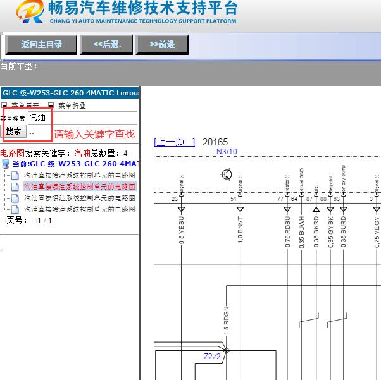Focus the 菜单搜索 input containing 汽油
Image resolution: width=381 pixels, height=380 pixels.
coord(82,118)
